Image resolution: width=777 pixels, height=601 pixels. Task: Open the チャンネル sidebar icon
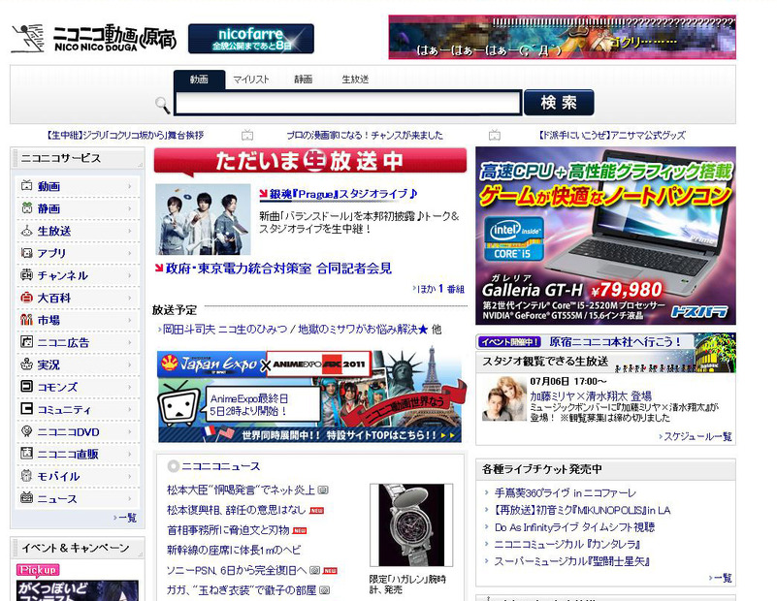pyautogui.click(x=27, y=275)
